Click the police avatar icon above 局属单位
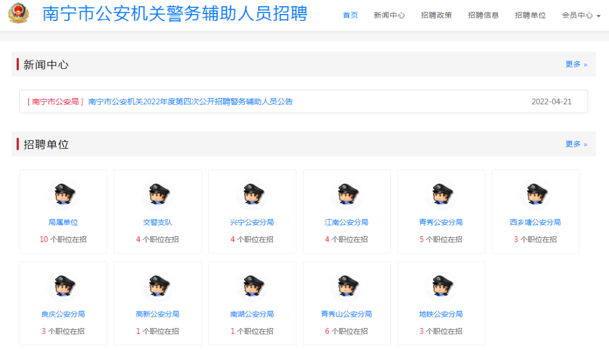 (63, 194)
